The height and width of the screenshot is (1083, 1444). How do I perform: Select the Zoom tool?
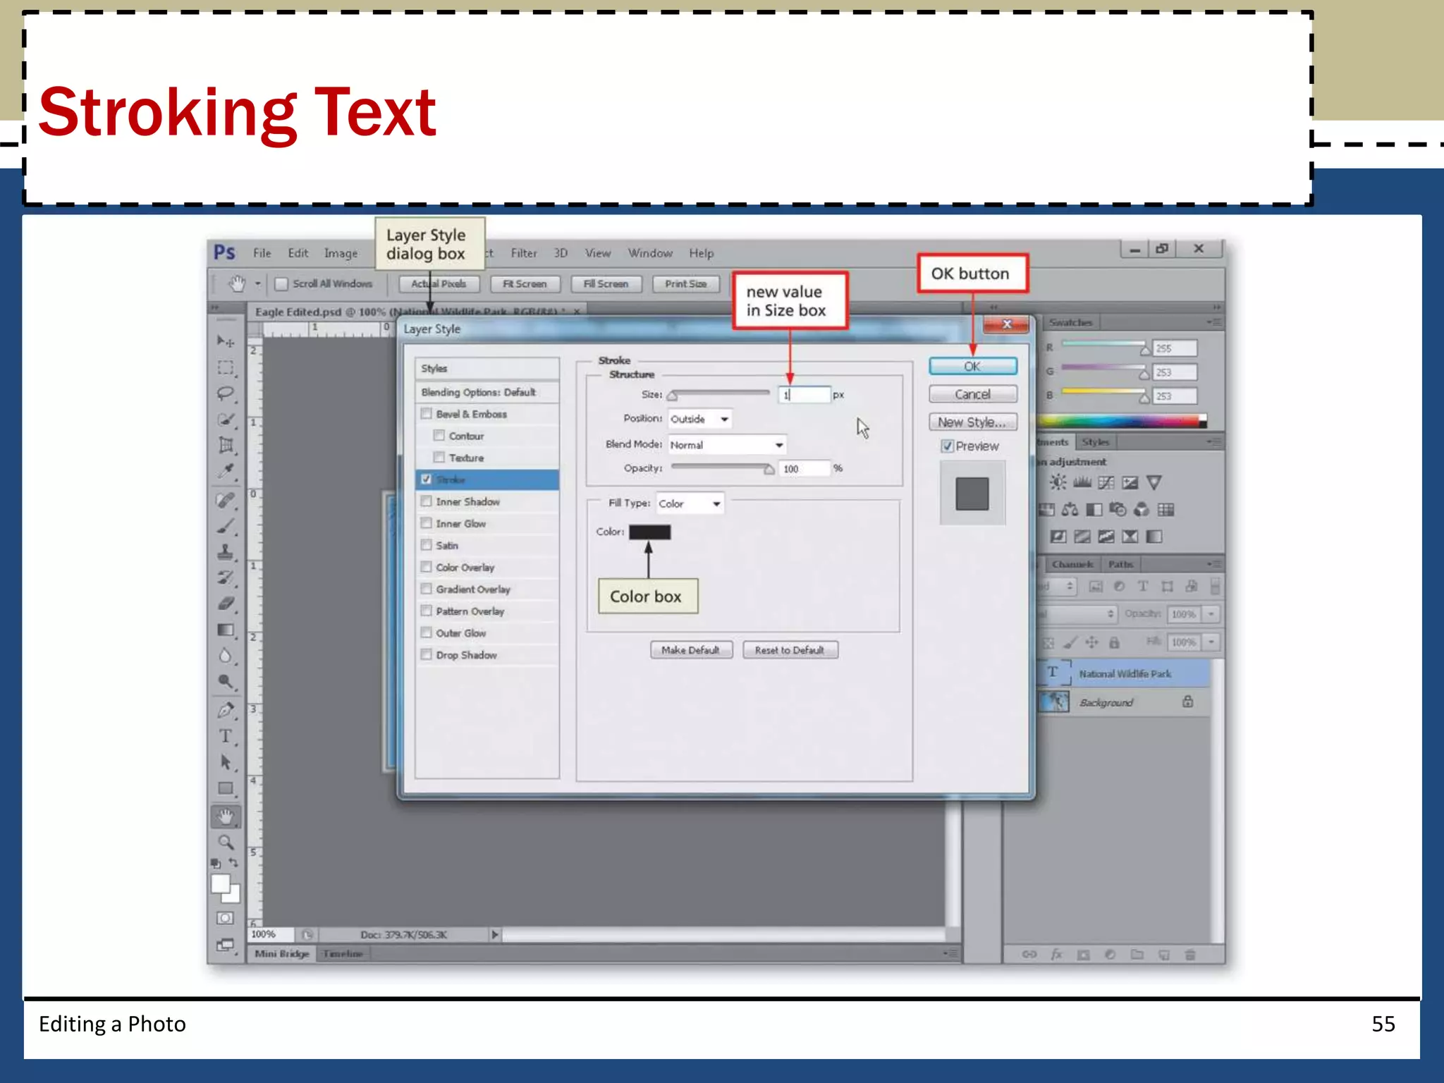[226, 843]
